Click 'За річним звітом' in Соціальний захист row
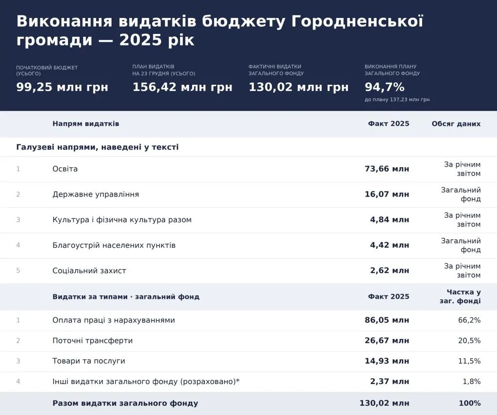The image size is (497, 415). 462,271
